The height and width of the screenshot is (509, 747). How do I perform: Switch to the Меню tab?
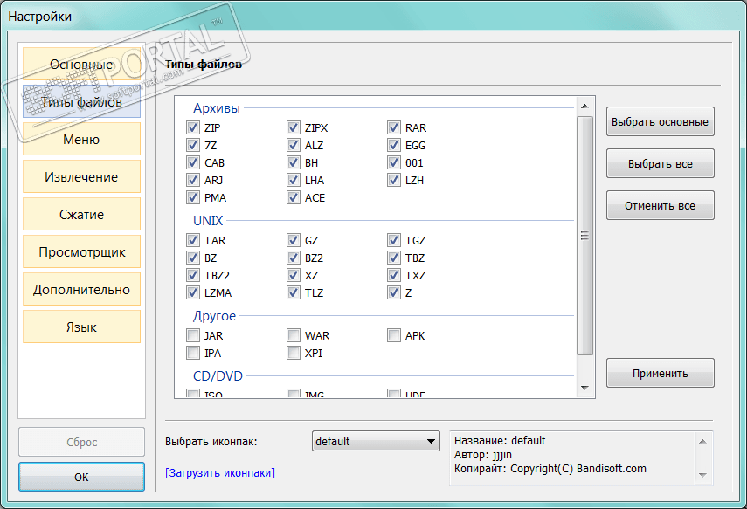[81, 139]
